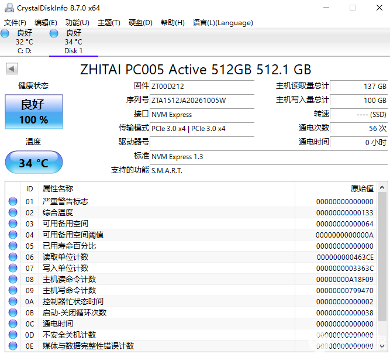Click raw value 0000000799470 of 主机写命令计数
The image size is (390, 354).
pyautogui.click(x=345, y=291)
